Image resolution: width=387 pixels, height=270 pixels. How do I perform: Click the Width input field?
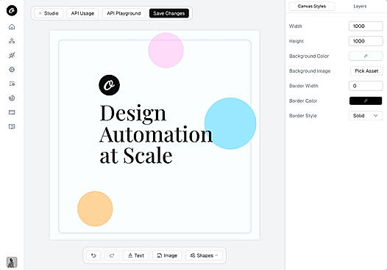366,26
